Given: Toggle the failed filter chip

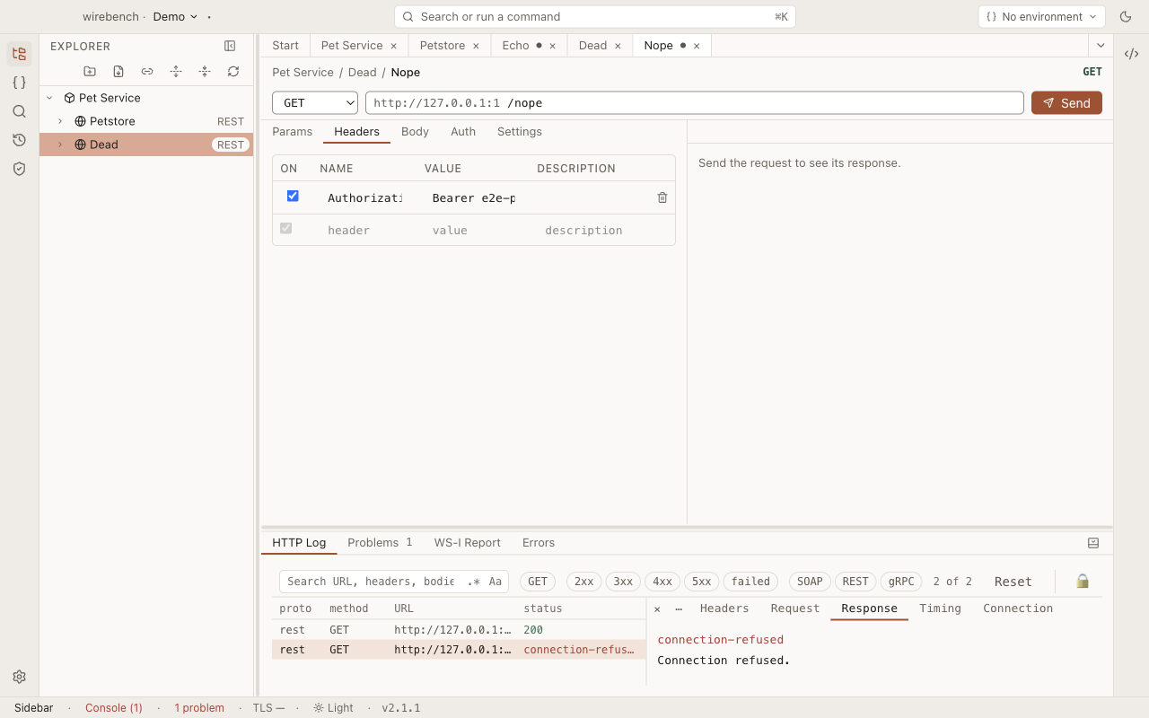Looking at the screenshot, I should tap(751, 582).
